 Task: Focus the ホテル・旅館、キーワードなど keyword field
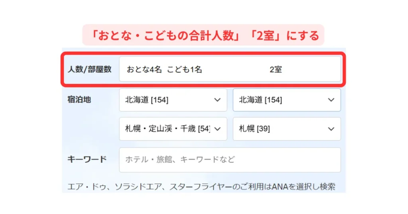pos(229,160)
